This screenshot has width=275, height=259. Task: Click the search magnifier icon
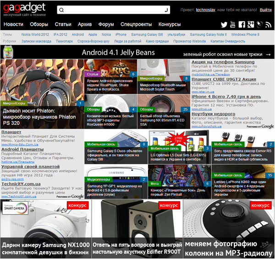pos(61,10)
